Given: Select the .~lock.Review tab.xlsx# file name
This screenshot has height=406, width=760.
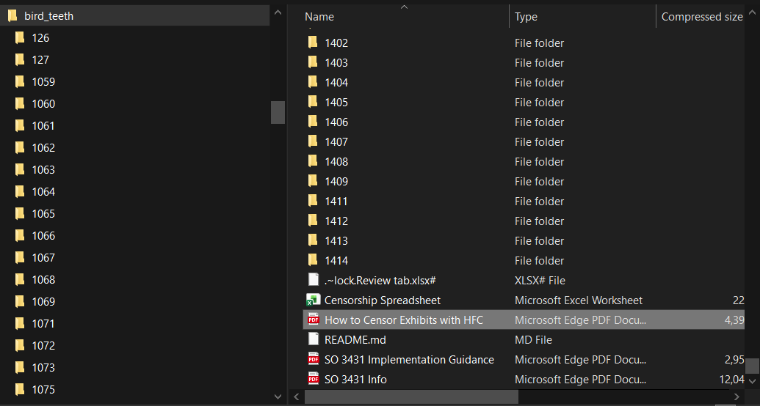Looking at the screenshot, I should tap(380, 281).
